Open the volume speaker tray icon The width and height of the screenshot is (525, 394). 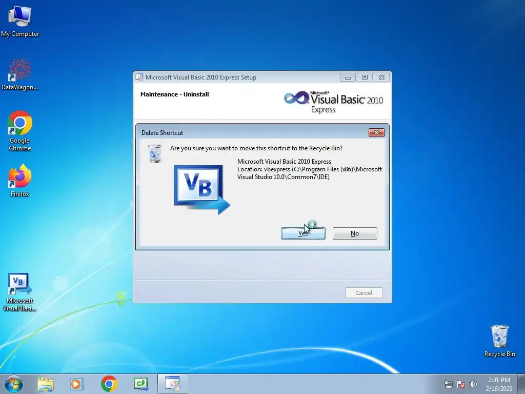point(473,384)
